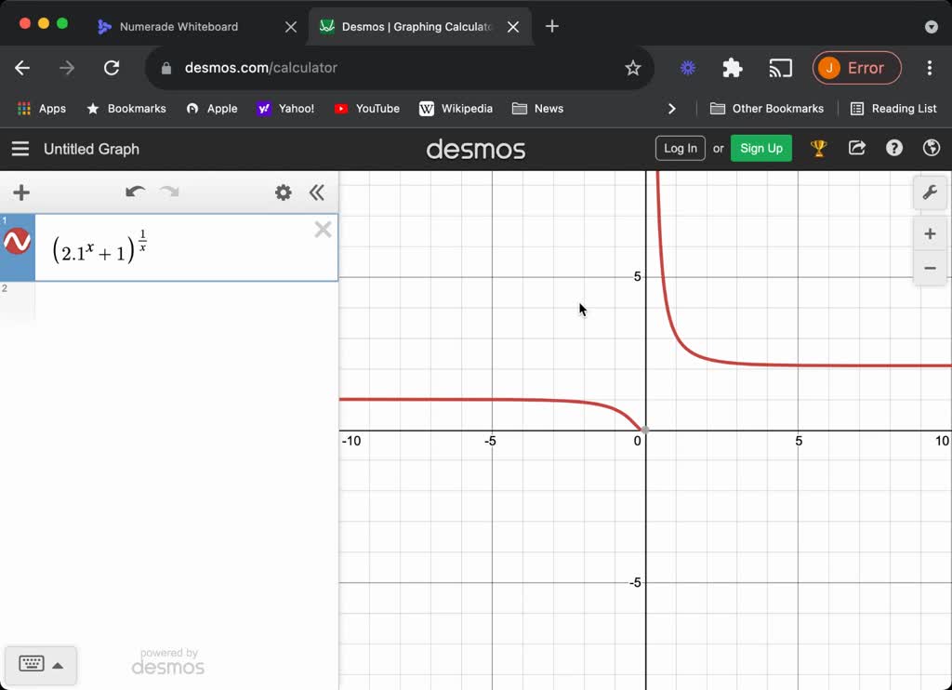Open Chrome's three-dot menu
Image resolution: width=952 pixels, height=690 pixels.
929,68
